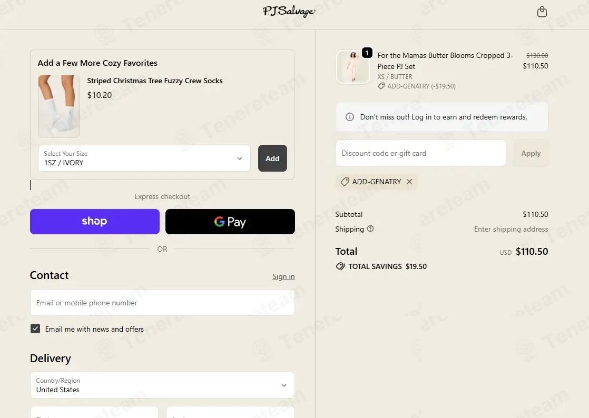Click the socks price $10.20
This screenshot has width=589, height=418.
[x=100, y=95]
